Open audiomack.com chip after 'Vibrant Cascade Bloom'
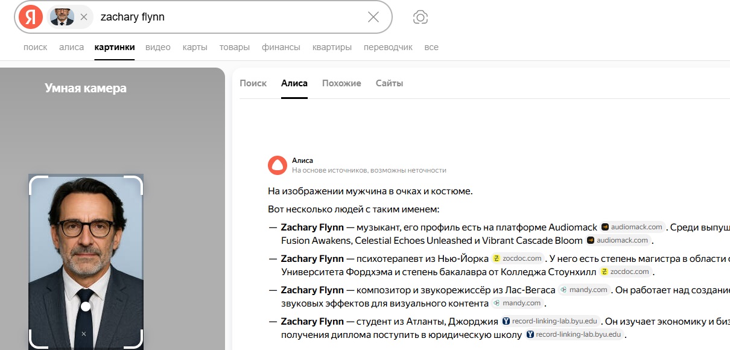The height and width of the screenshot is (350, 730). point(618,240)
